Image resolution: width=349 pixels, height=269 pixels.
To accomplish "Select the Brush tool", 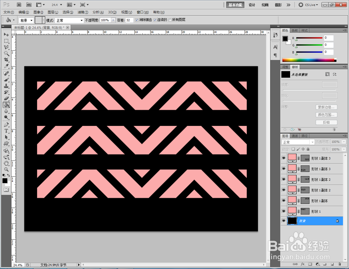I will click(6, 80).
